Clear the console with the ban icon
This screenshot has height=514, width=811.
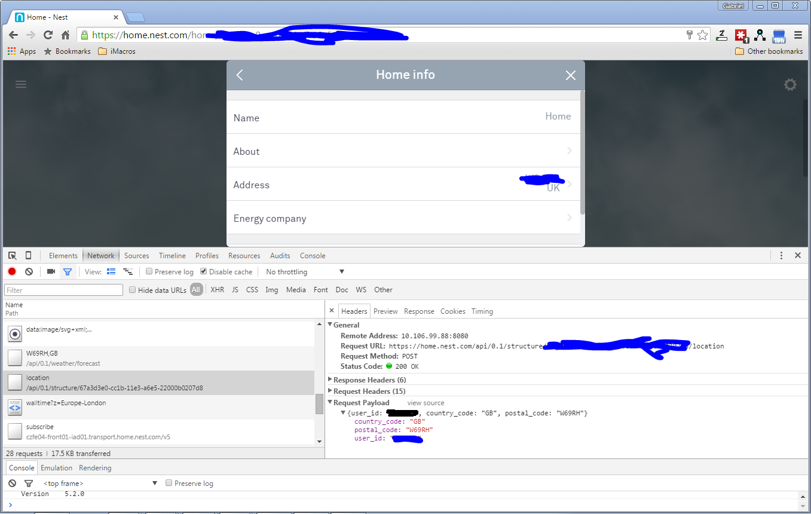12,484
